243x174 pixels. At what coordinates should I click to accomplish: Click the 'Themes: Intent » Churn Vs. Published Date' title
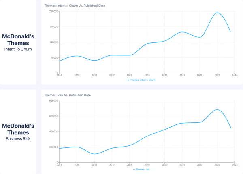click(75, 6)
